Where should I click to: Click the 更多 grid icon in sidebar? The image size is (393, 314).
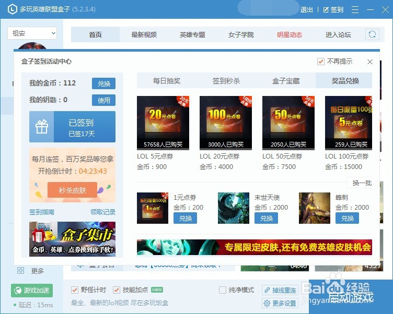pyautogui.click(x=20, y=271)
